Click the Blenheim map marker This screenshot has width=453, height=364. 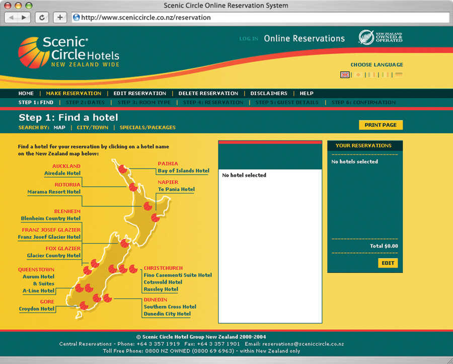124,243
